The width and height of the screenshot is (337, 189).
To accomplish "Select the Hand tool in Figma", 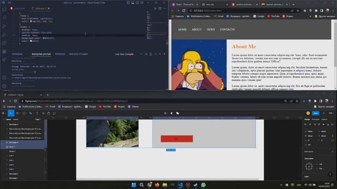I will point(48,113).
